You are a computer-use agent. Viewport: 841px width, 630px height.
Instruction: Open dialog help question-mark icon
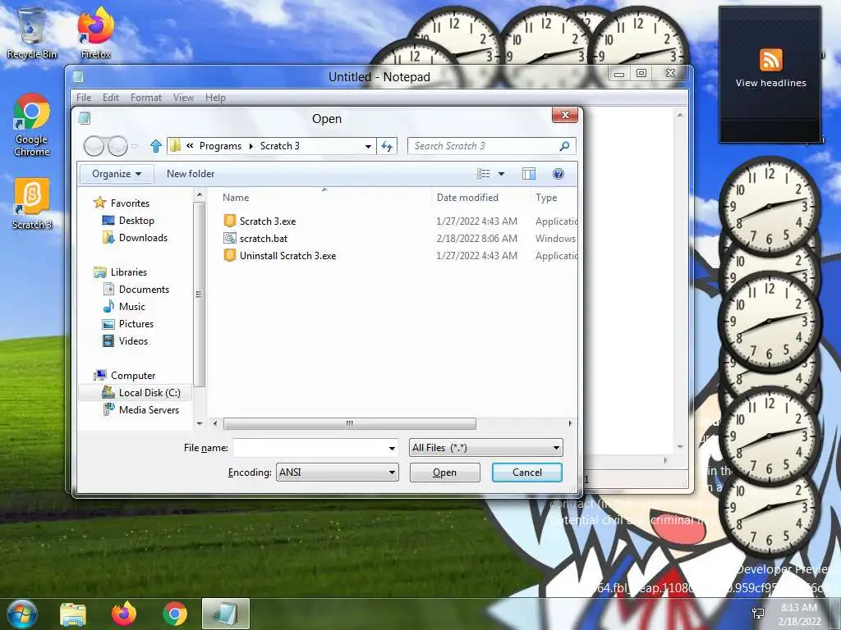point(558,174)
